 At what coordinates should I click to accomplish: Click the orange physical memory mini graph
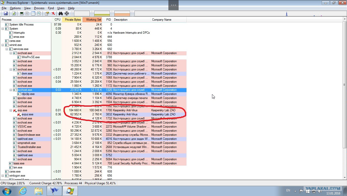pyautogui.click(x=122, y=13)
